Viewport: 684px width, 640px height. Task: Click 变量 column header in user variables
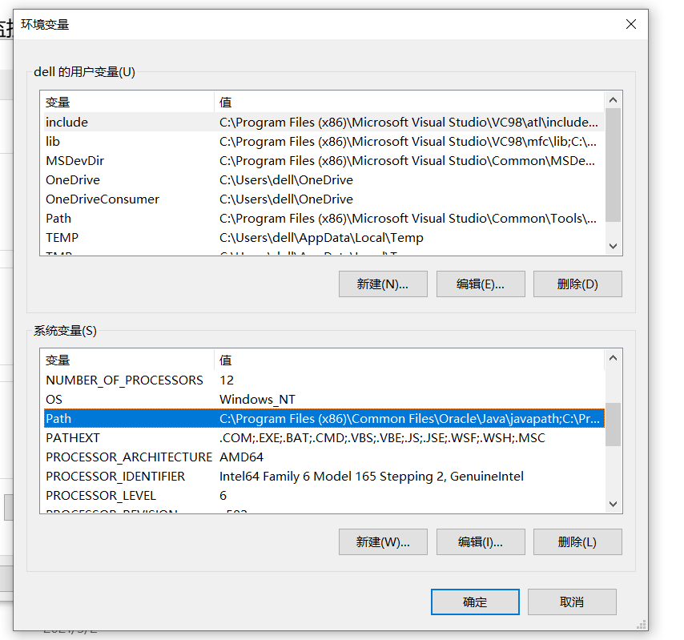[x=129, y=102]
